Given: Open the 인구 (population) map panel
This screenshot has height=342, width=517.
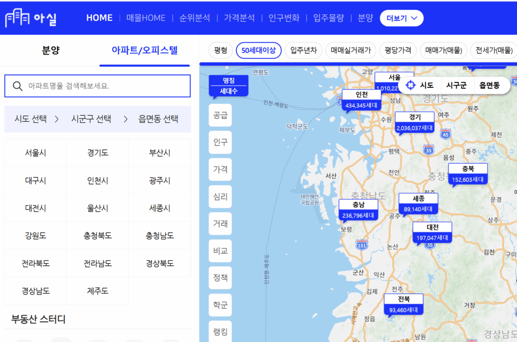Looking at the screenshot, I should coord(220,142).
